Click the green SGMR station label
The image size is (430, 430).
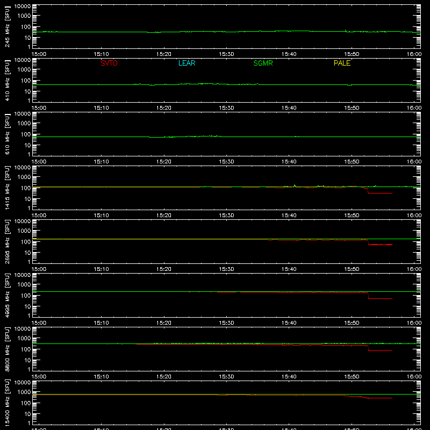click(263, 63)
